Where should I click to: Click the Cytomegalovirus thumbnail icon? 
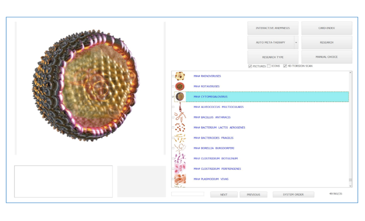tap(180, 97)
